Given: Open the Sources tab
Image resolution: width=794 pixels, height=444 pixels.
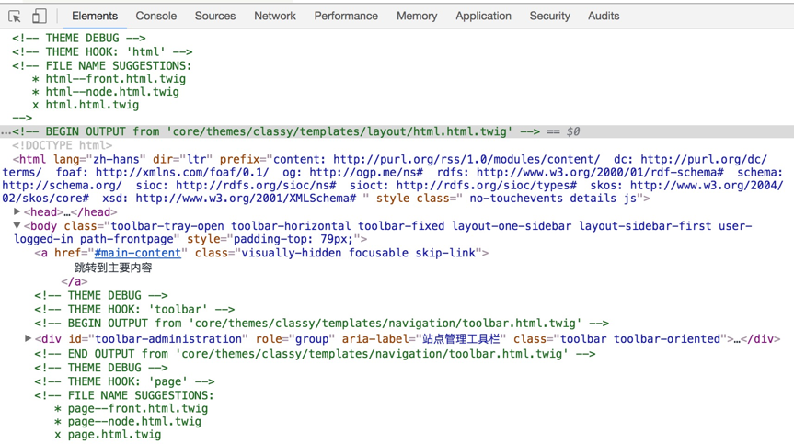Looking at the screenshot, I should click(x=215, y=16).
